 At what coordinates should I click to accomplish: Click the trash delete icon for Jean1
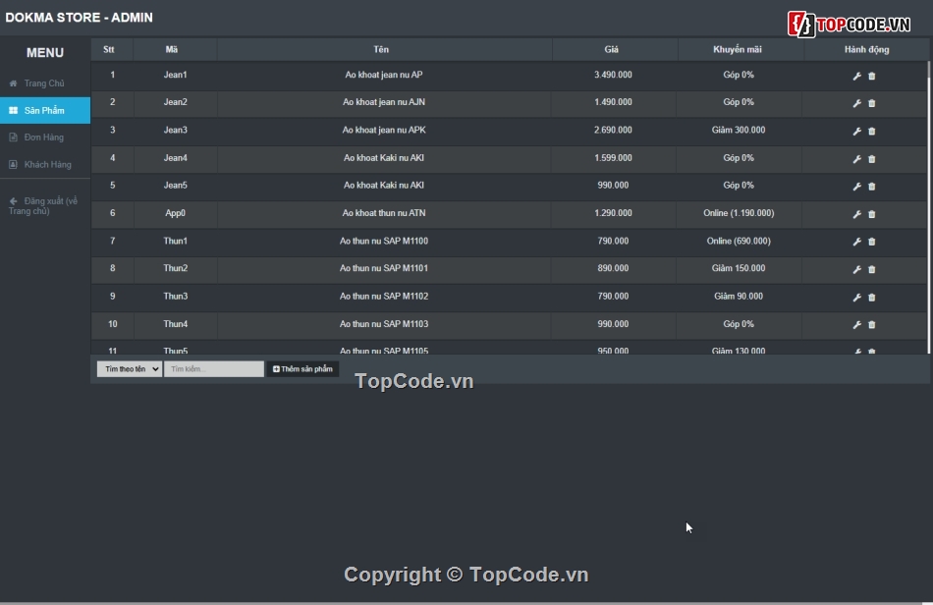872,76
